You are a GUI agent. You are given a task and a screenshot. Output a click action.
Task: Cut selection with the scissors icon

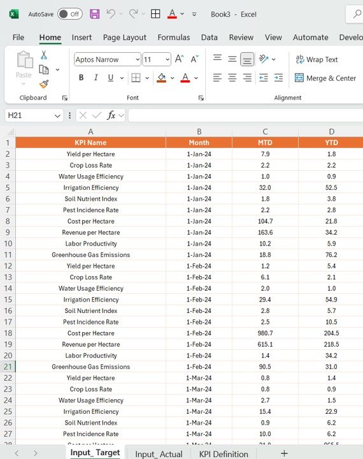(44, 55)
